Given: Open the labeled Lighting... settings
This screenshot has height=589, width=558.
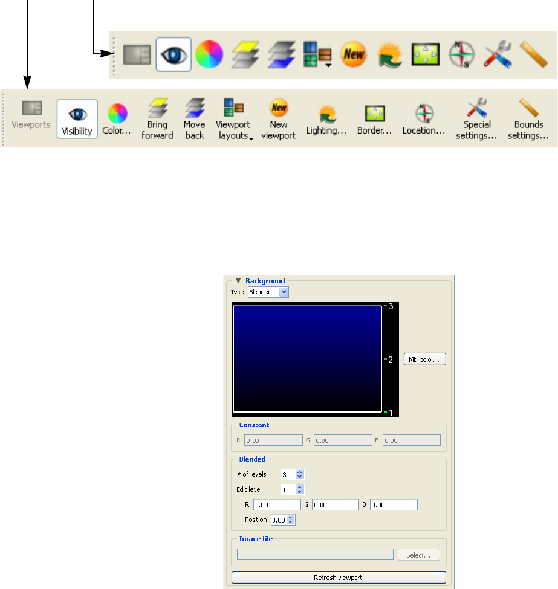Looking at the screenshot, I should (x=326, y=120).
